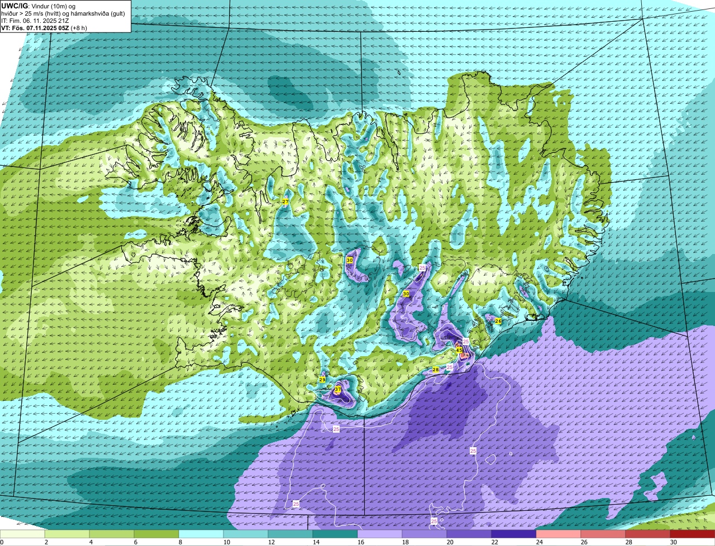The width and height of the screenshot is (715, 546).
Task: Select the light lavender 16–18 m/s legend swatch
Action: tap(380, 534)
